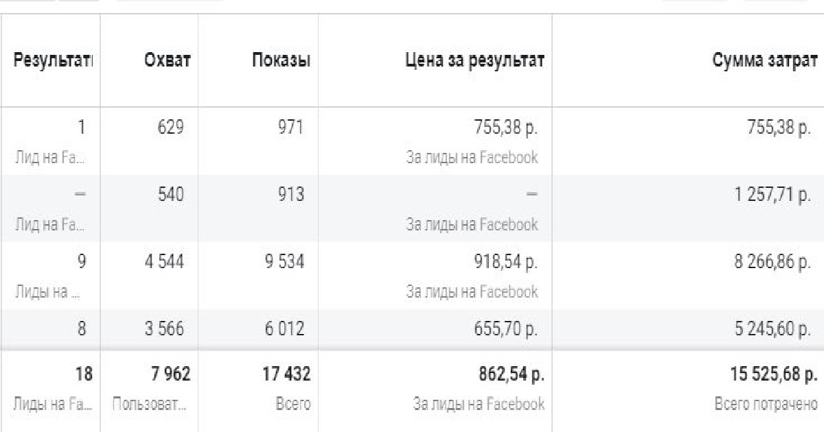Click the spend amount 1 257,71 р.
The height and width of the screenshot is (432, 824).
click(772, 194)
